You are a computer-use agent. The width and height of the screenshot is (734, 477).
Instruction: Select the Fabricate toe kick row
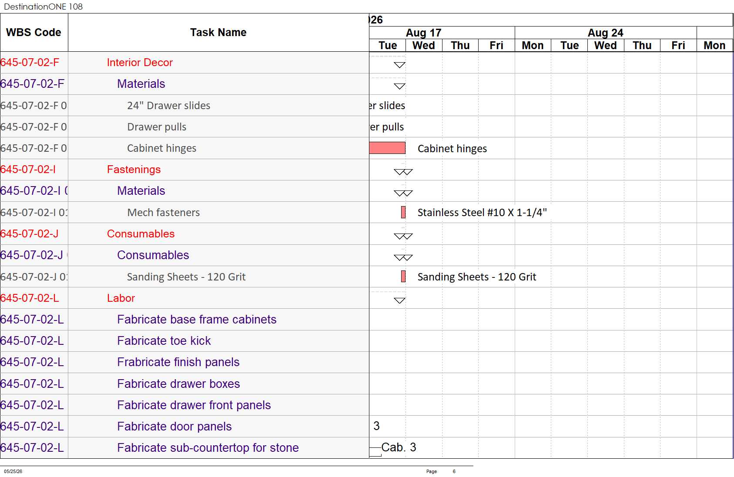click(184, 341)
